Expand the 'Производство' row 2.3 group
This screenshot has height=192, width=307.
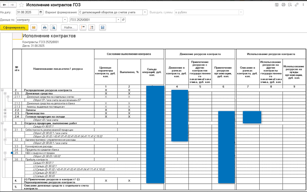pos(5,113)
